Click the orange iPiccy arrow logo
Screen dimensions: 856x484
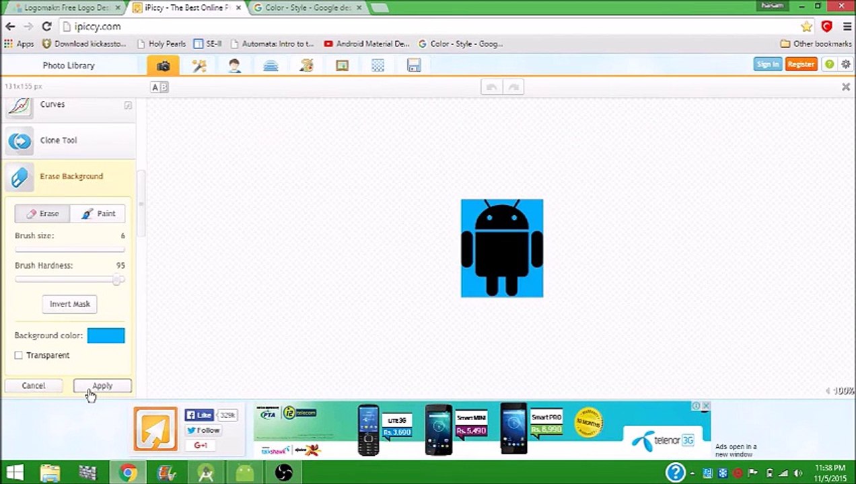coord(155,429)
